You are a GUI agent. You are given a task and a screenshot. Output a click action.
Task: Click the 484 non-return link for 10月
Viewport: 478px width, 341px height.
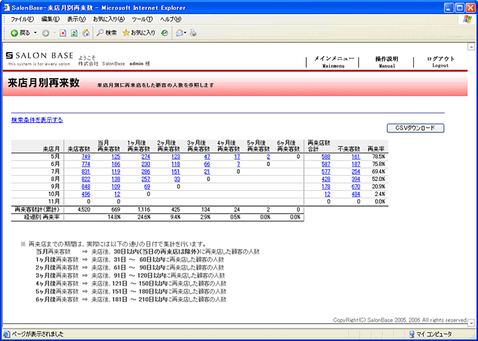(356, 194)
